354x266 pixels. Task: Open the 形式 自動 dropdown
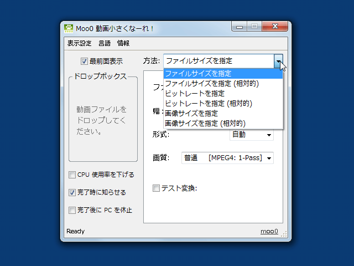252,135
